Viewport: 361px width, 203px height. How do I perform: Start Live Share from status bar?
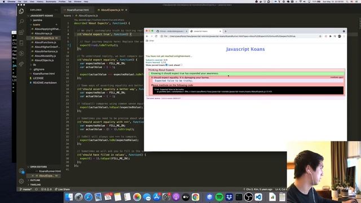(x=62, y=189)
